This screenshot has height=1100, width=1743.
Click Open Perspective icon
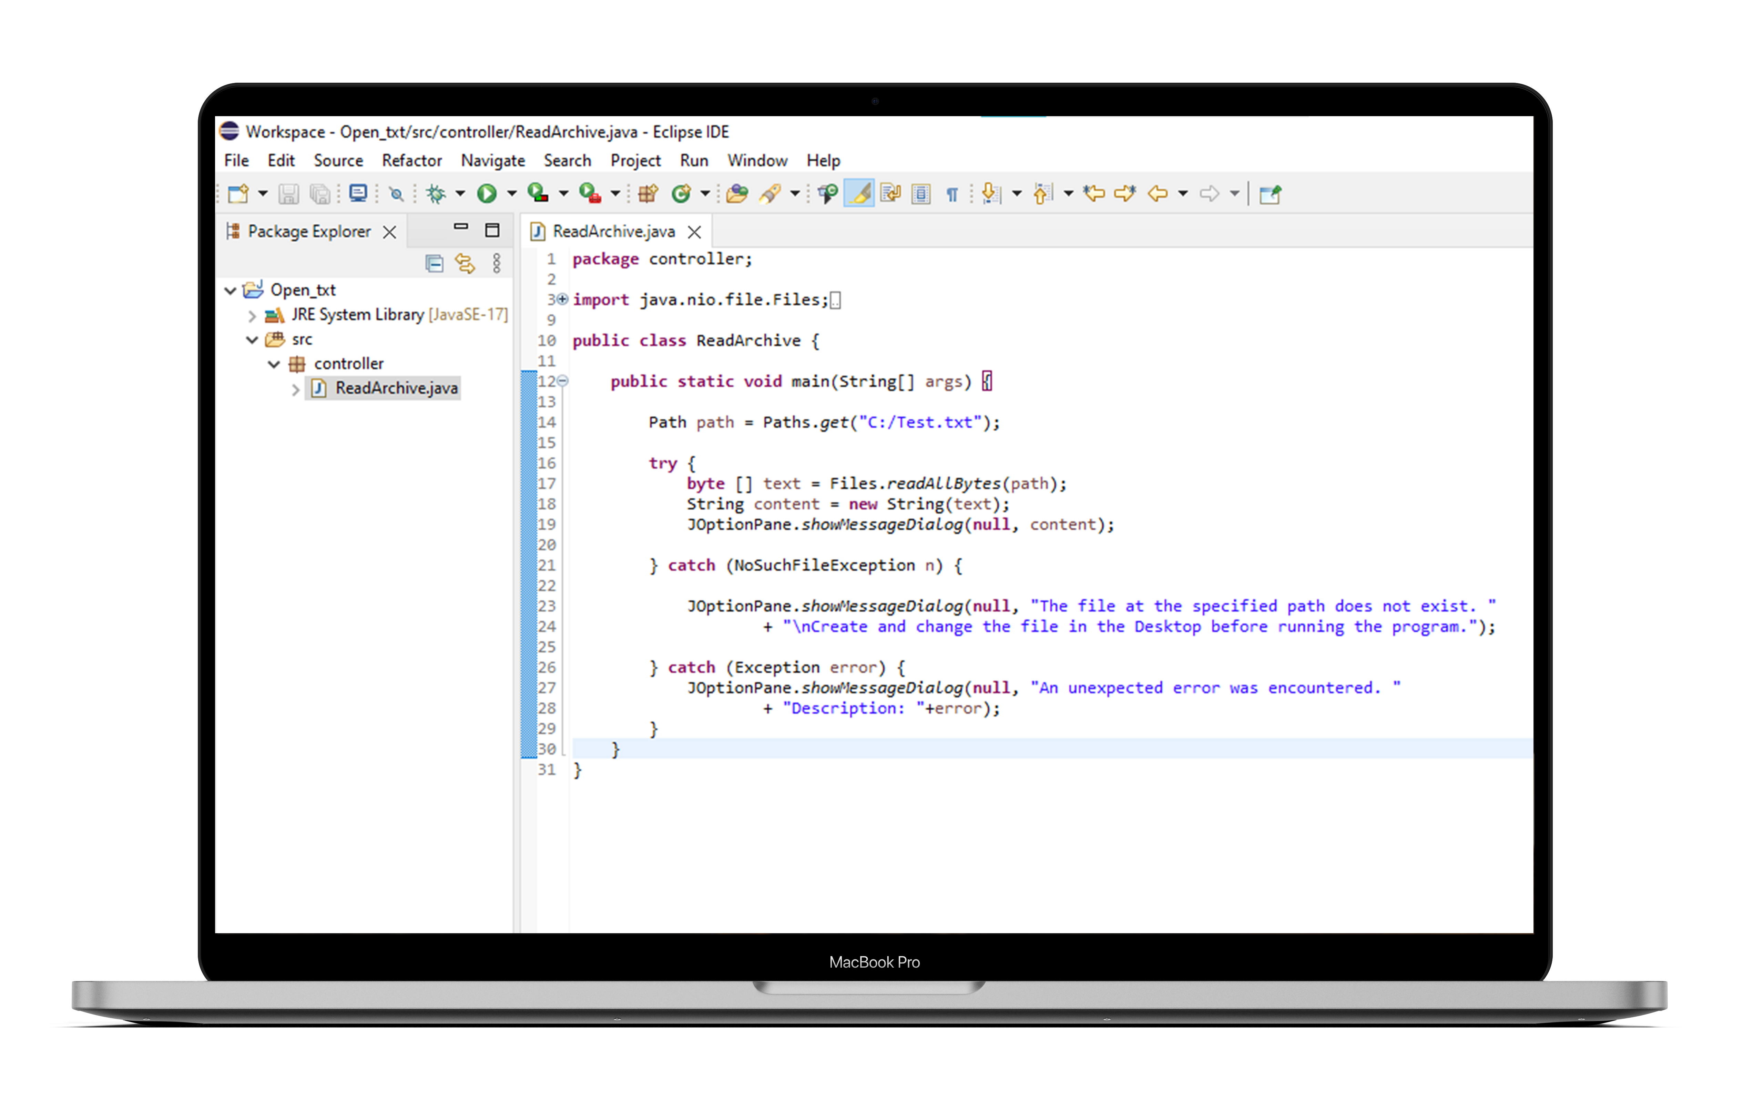(x=1270, y=194)
